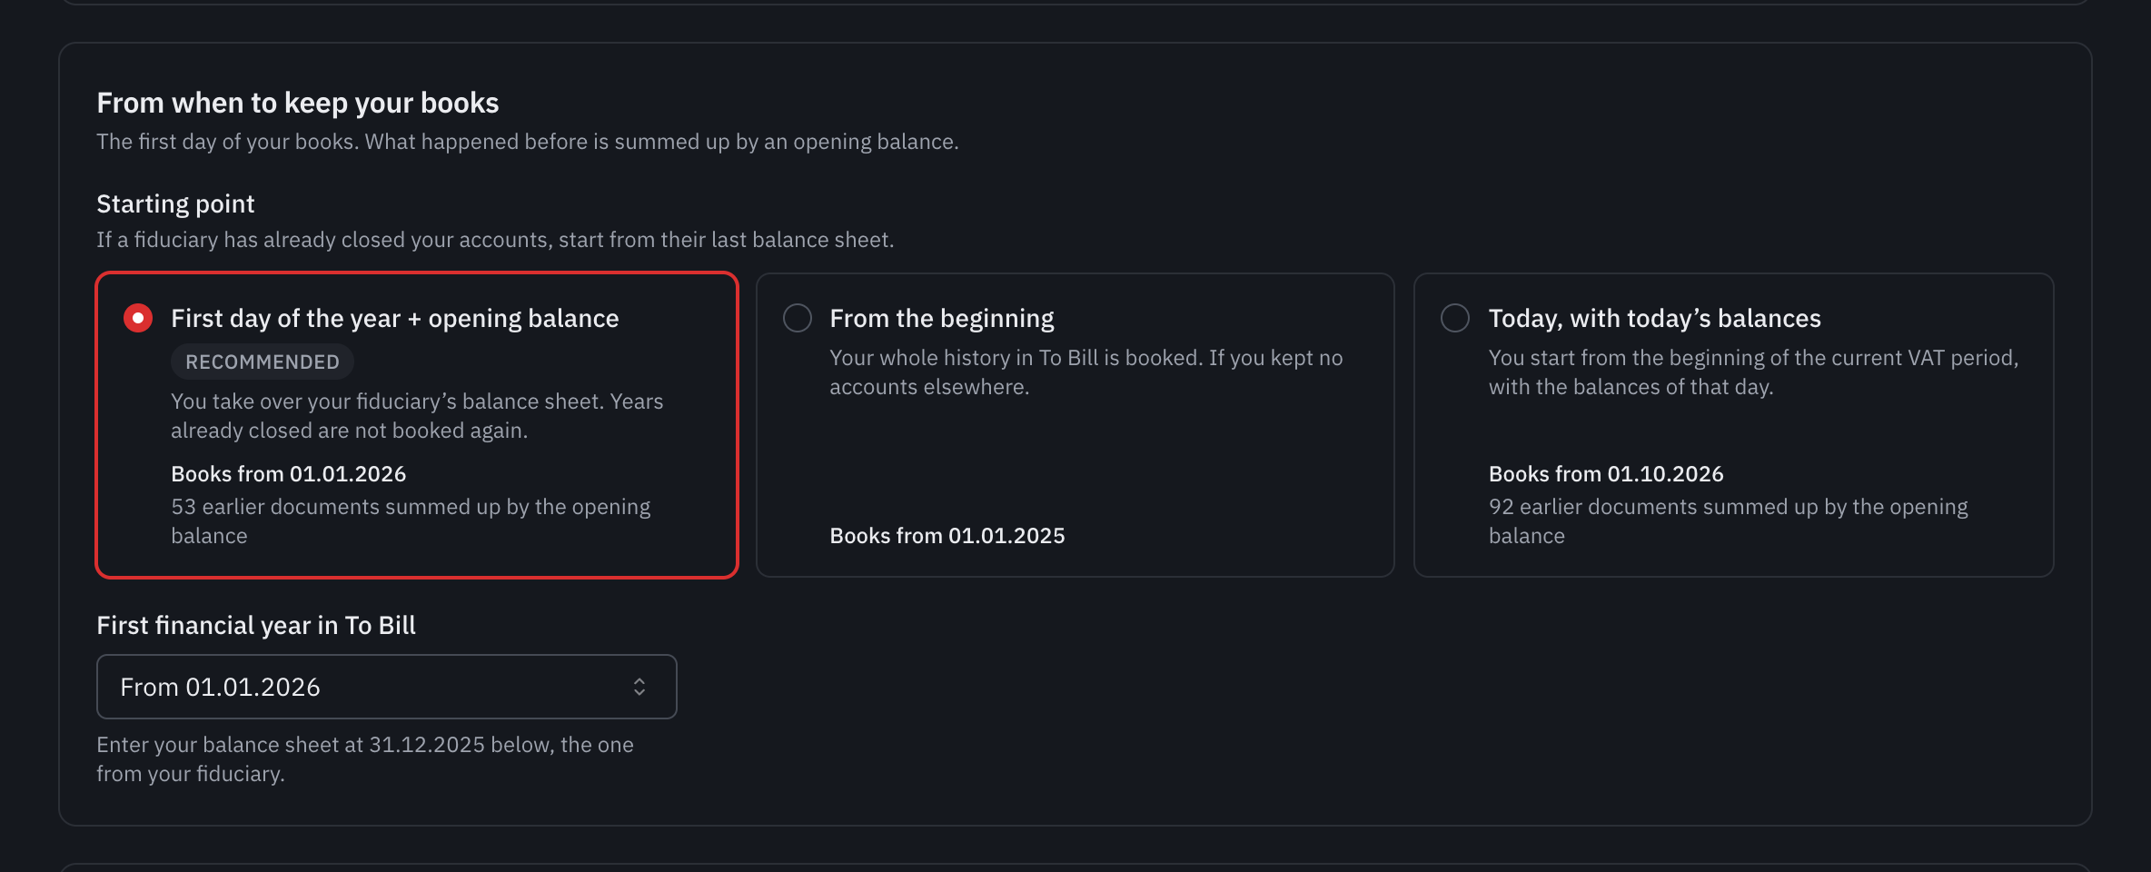
Task: Click the 'balance sheet at 31.12.2025' helper text
Action: [x=365, y=759]
